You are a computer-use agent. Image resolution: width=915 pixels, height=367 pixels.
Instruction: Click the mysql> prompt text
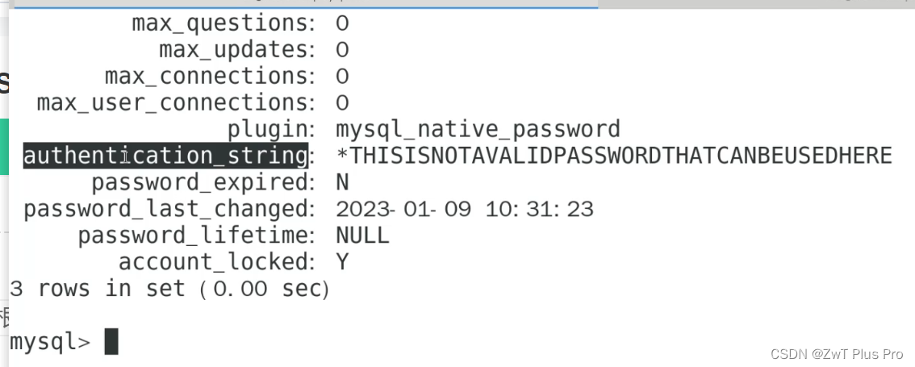[x=51, y=343]
